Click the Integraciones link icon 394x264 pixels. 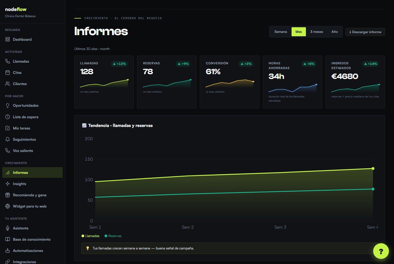pos(8,262)
